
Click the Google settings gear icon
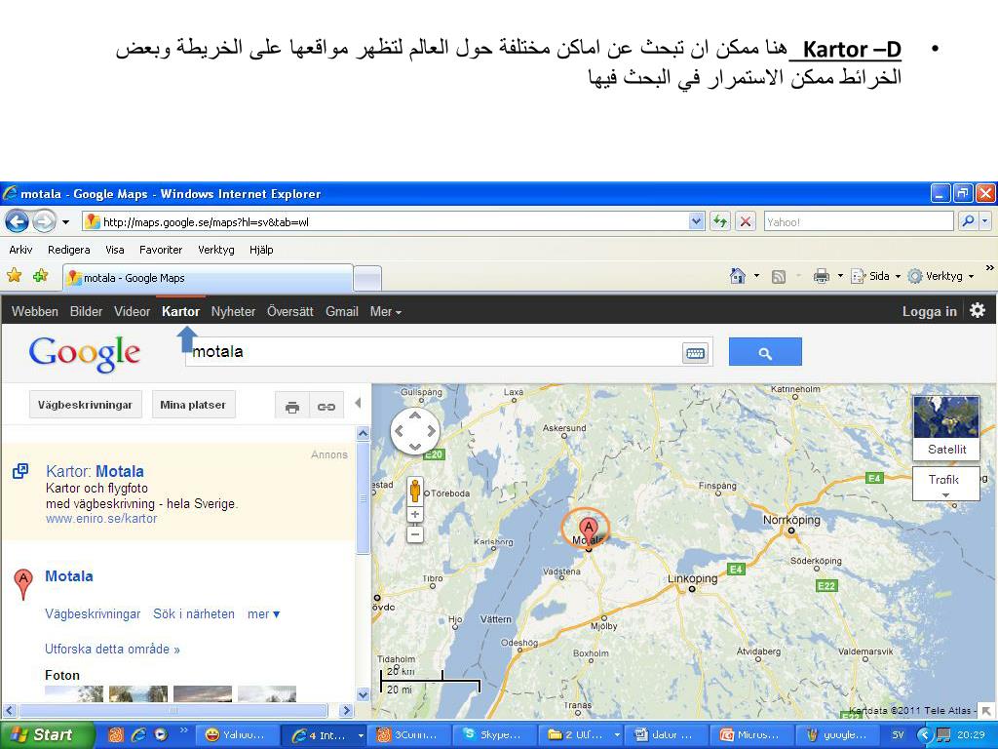978,310
